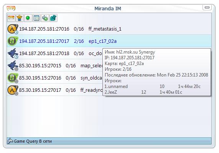The image size is (219, 153).
Task: Click tooltip player 2.JeeZ
Action: coord(111,92)
